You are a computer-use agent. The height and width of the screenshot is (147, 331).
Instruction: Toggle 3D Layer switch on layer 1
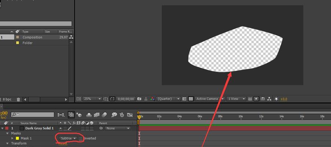pos(92,128)
